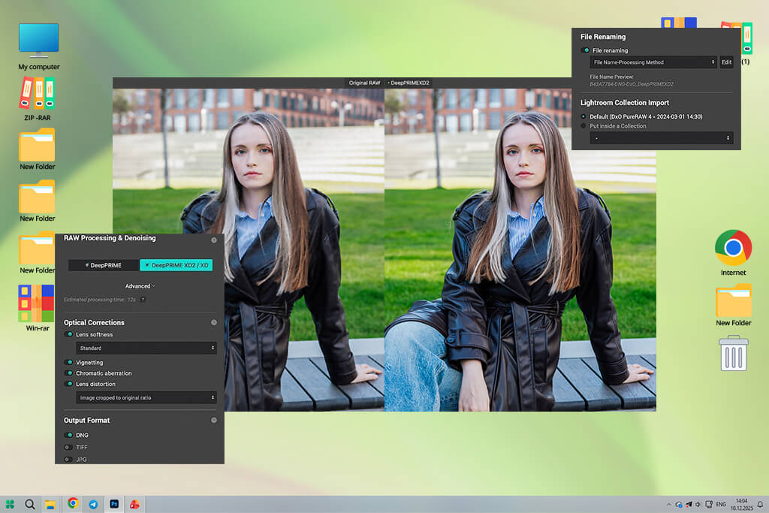Click the Estimated processing time: 12s text

click(100, 300)
